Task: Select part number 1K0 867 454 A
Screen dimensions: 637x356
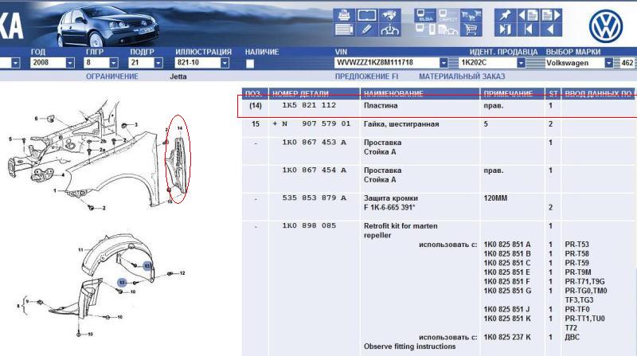Action: coord(315,170)
